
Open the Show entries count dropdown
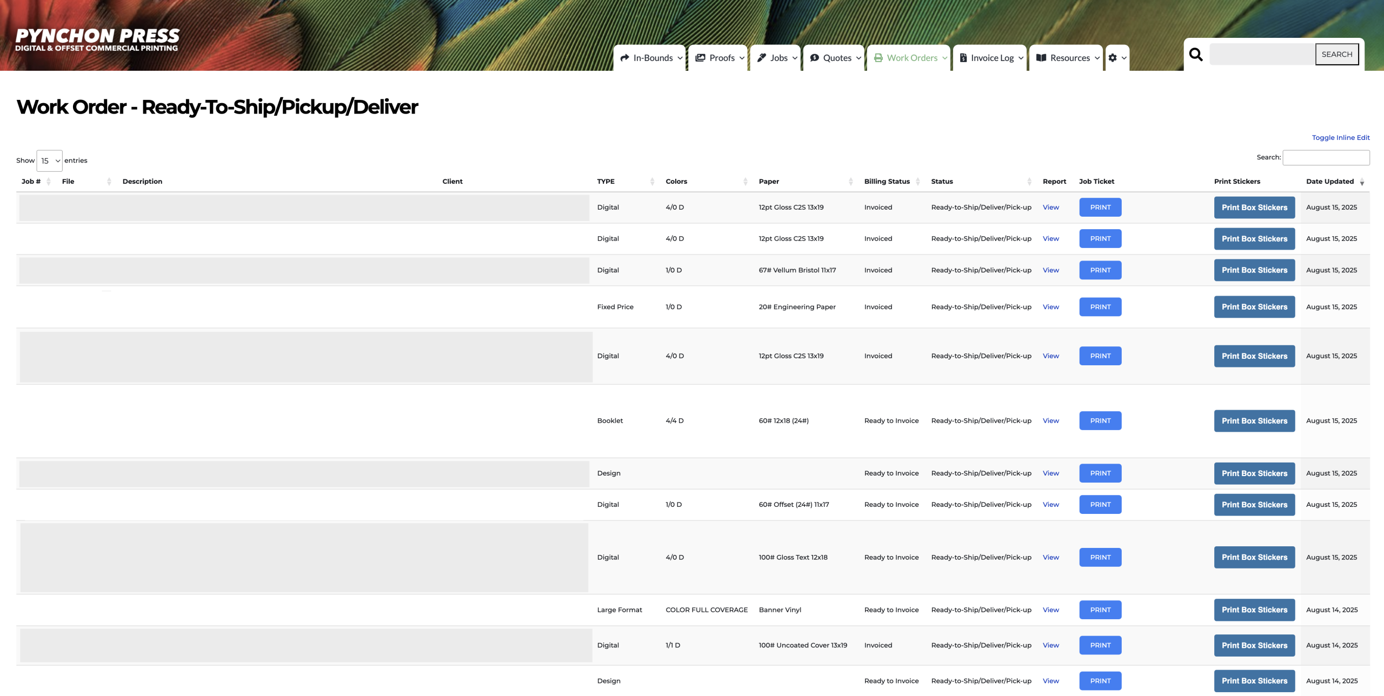[49, 160]
